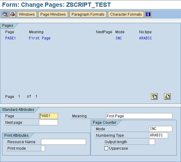This screenshot has width=181, height=162.
Task: Click the Meaning column header in Pages
Action: pos(36,32)
